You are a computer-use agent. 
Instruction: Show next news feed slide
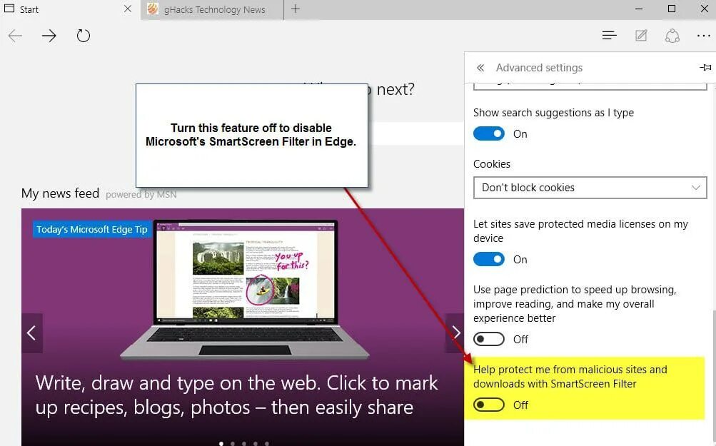click(455, 333)
